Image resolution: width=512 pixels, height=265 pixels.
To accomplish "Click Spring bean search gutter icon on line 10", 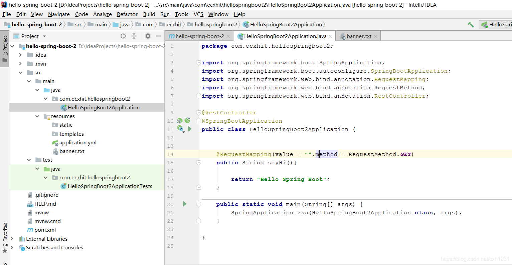I will click(180, 121).
